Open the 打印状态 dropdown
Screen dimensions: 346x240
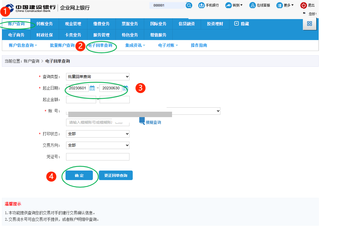tap(97, 134)
